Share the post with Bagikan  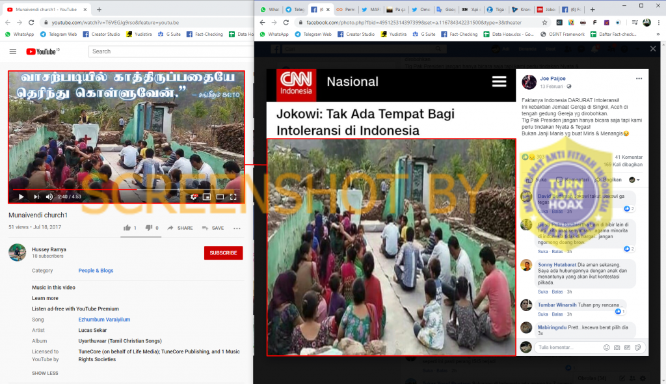pyautogui.click(x=608, y=180)
